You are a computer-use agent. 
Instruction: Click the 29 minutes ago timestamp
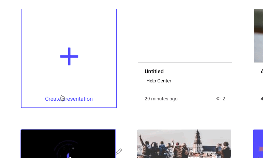(161, 99)
